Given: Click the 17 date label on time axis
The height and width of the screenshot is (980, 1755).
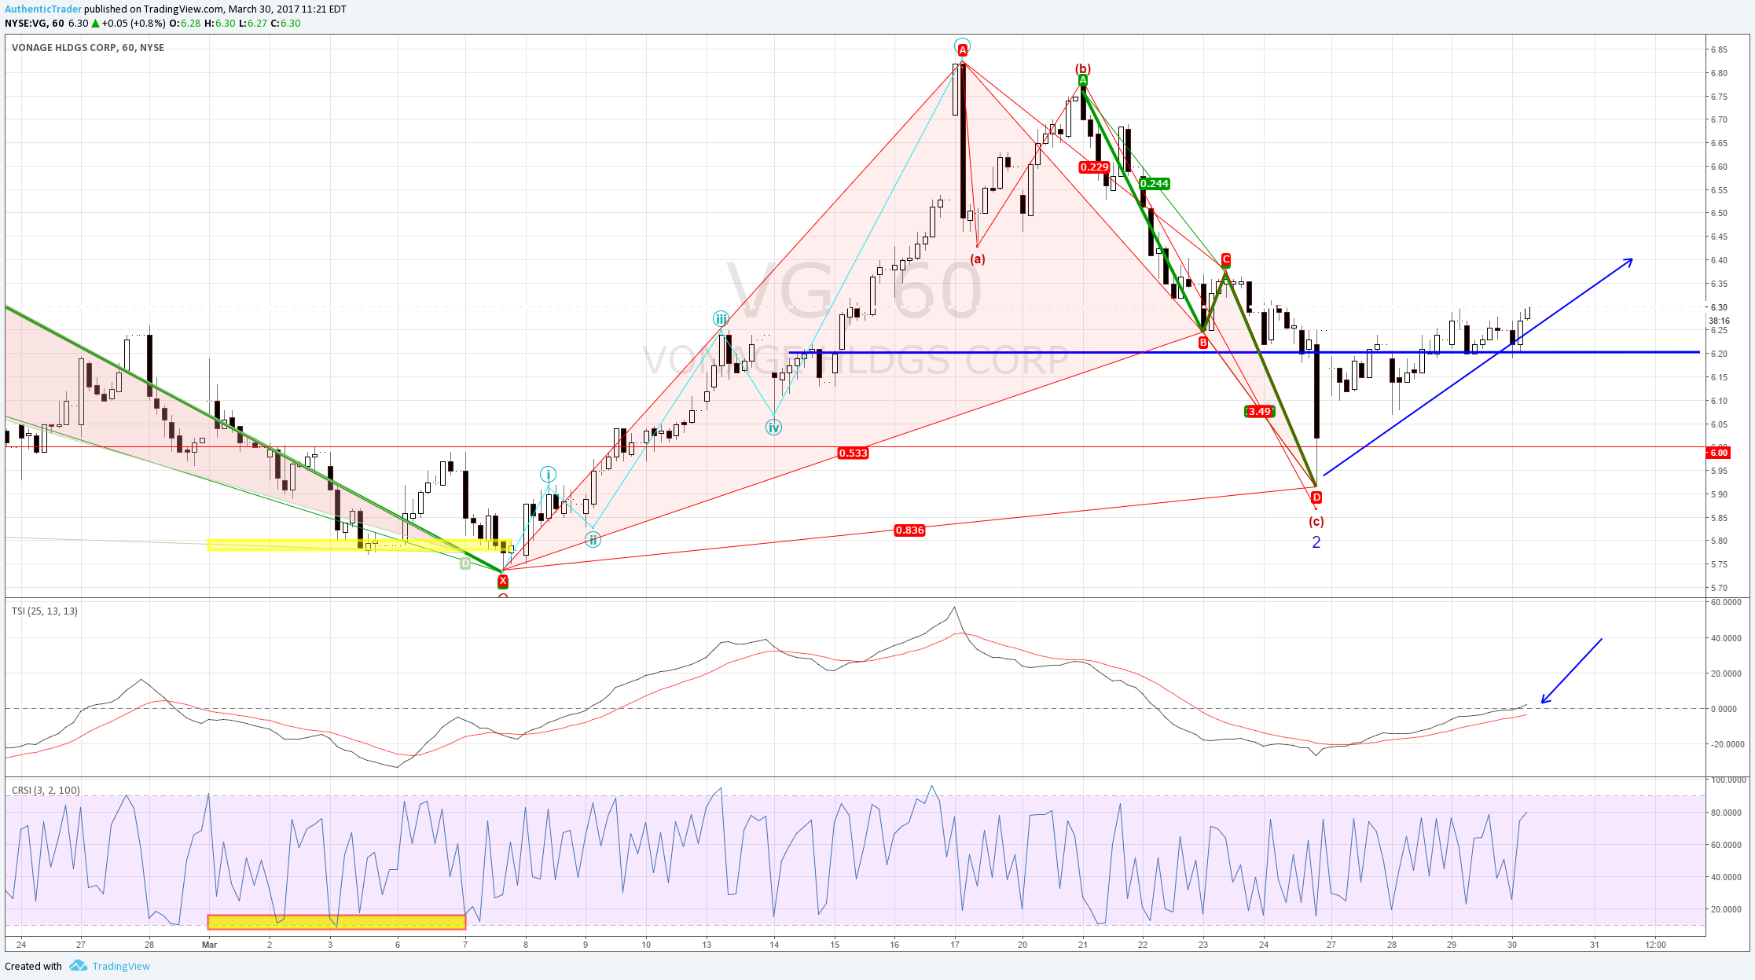Looking at the screenshot, I should [x=955, y=945].
